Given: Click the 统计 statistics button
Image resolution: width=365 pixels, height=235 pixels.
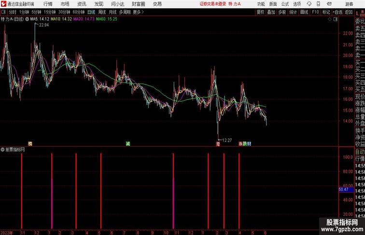Looking at the screenshot, I should tap(293, 12).
